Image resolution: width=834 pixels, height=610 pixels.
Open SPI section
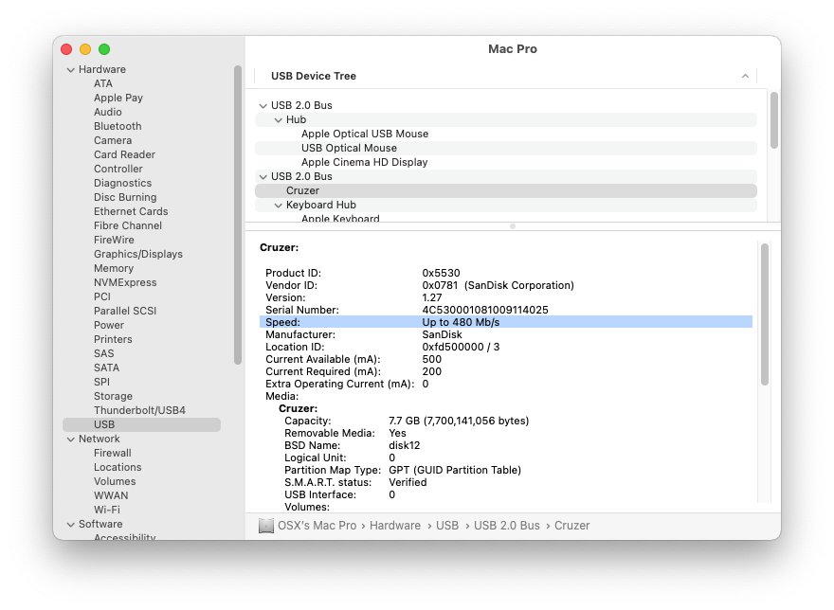click(x=101, y=382)
